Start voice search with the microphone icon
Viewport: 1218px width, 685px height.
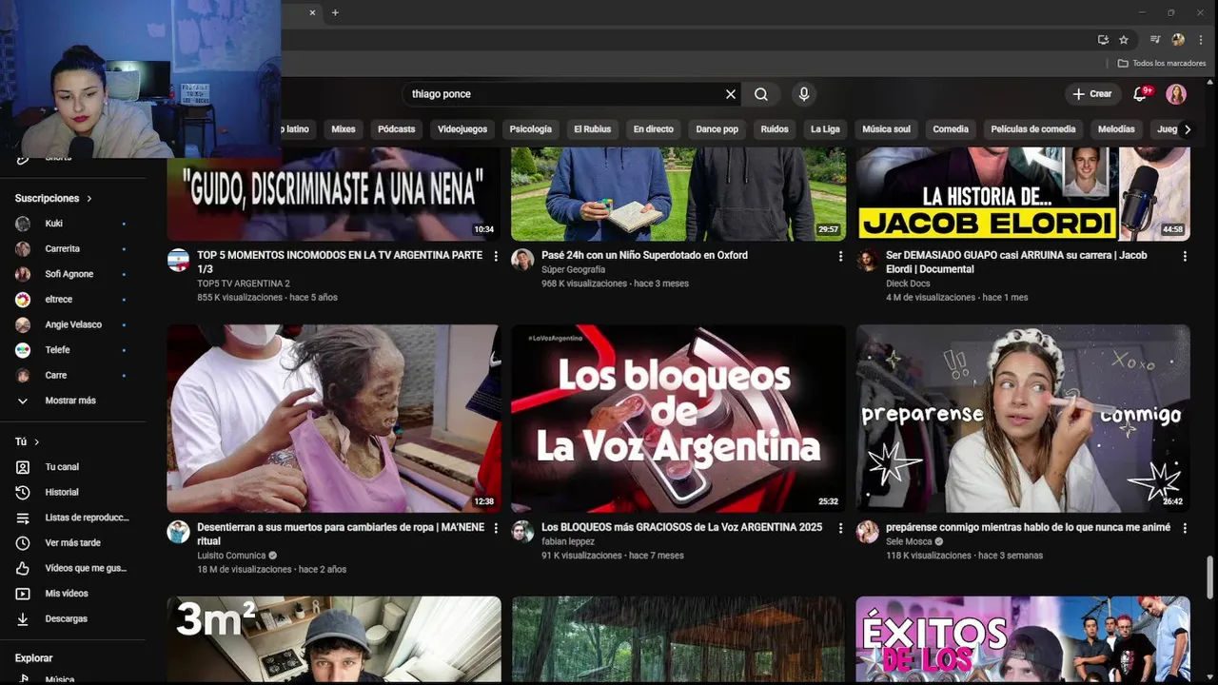point(804,94)
